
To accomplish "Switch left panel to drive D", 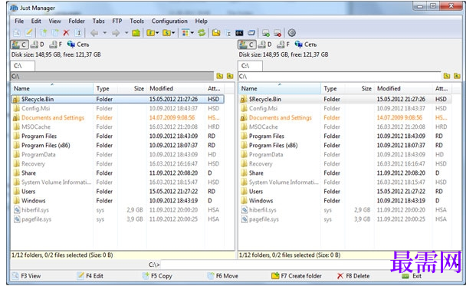I will pos(38,44).
